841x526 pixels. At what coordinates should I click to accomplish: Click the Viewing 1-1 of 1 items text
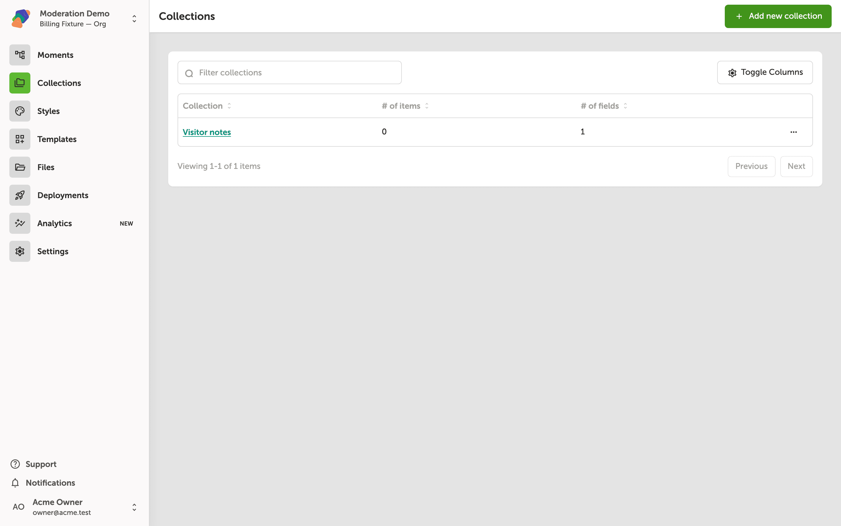pyautogui.click(x=219, y=166)
